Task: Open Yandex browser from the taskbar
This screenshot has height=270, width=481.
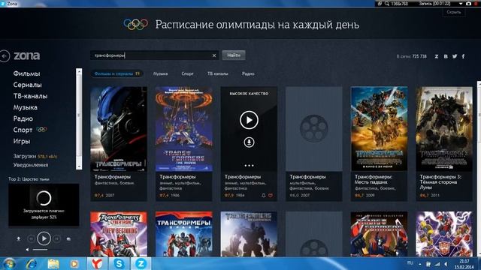Action: (x=97, y=263)
